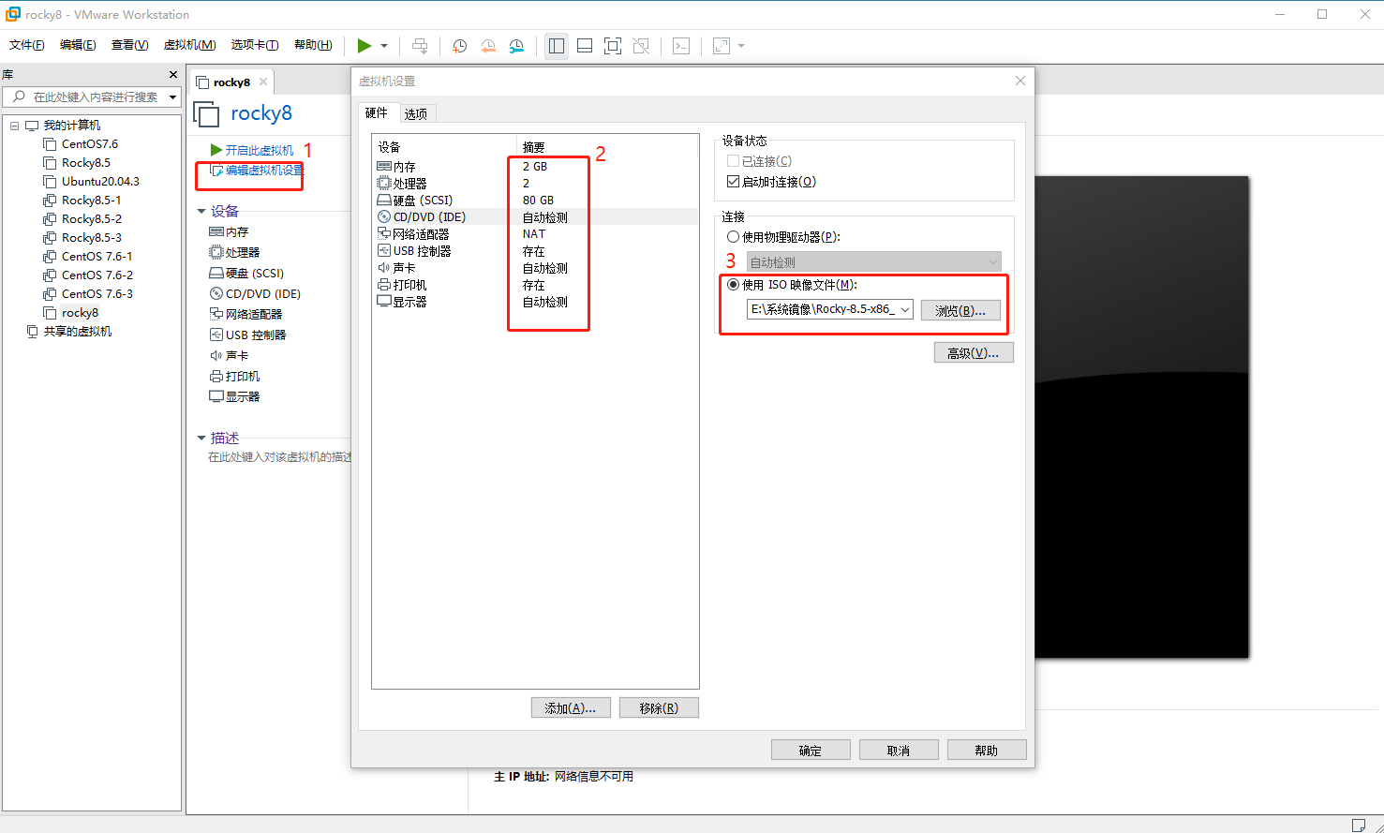Screen dimensions: 1384x833
Task: Collapse the 设备 section
Action: (201, 212)
